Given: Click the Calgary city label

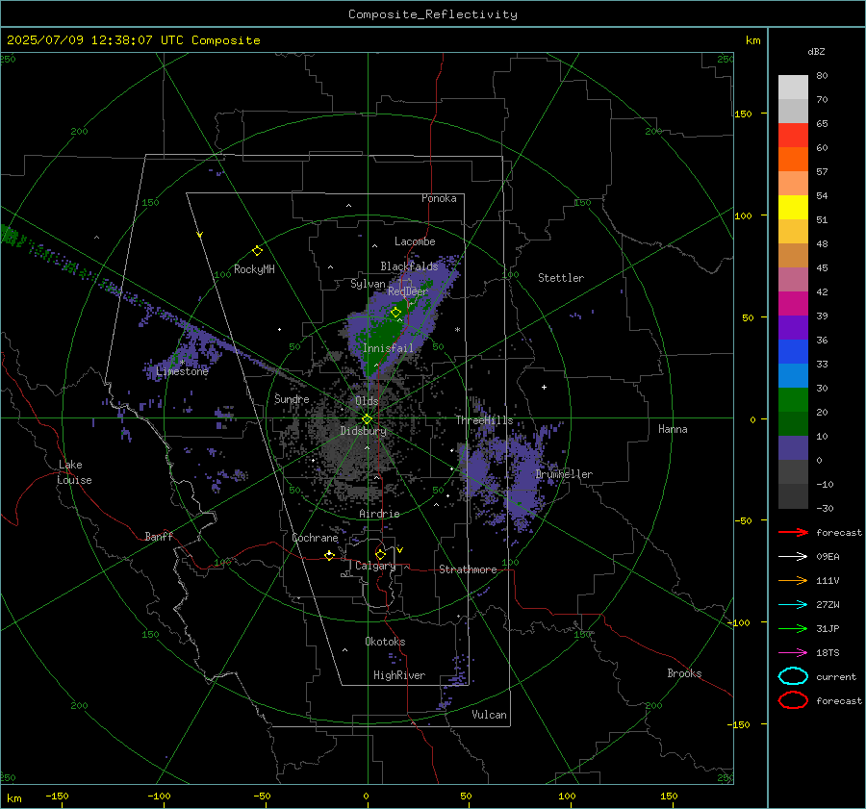Looking at the screenshot, I should tap(375, 566).
